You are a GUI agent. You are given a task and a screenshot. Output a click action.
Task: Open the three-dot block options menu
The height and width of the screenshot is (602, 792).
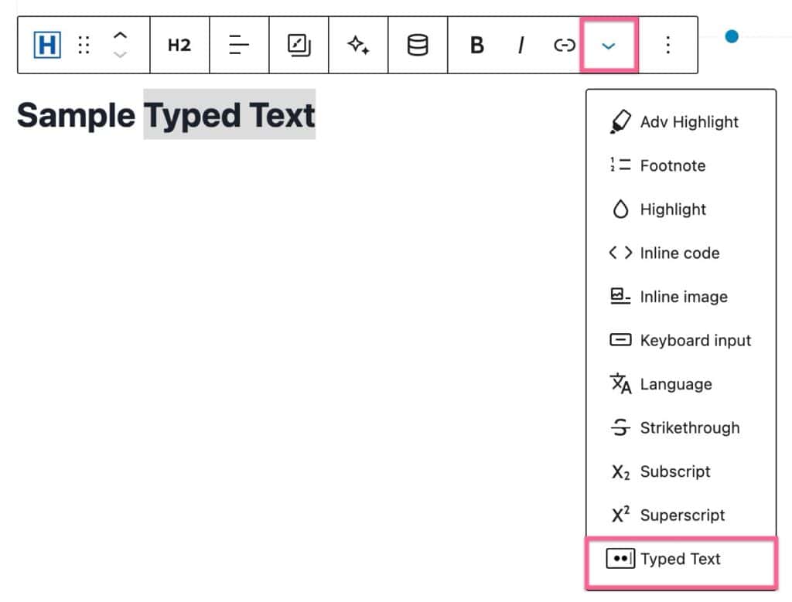(x=667, y=45)
